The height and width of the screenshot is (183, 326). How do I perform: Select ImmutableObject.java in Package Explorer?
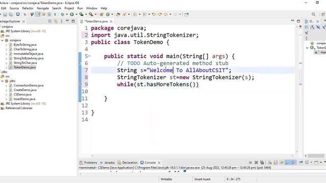click(29, 54)
